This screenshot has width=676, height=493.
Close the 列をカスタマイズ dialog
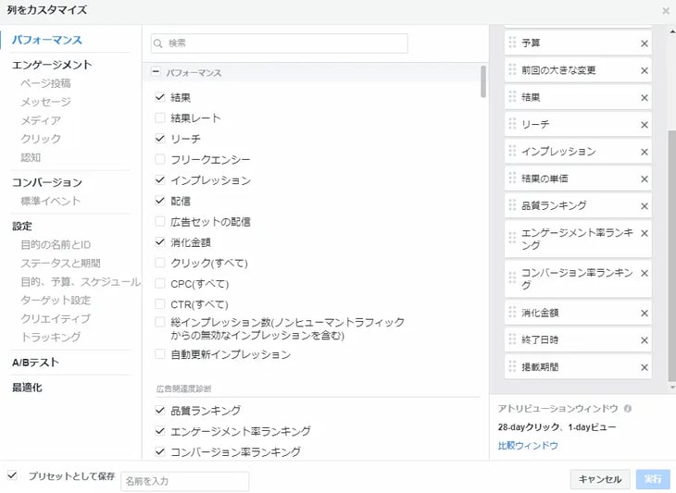(666, 11)
